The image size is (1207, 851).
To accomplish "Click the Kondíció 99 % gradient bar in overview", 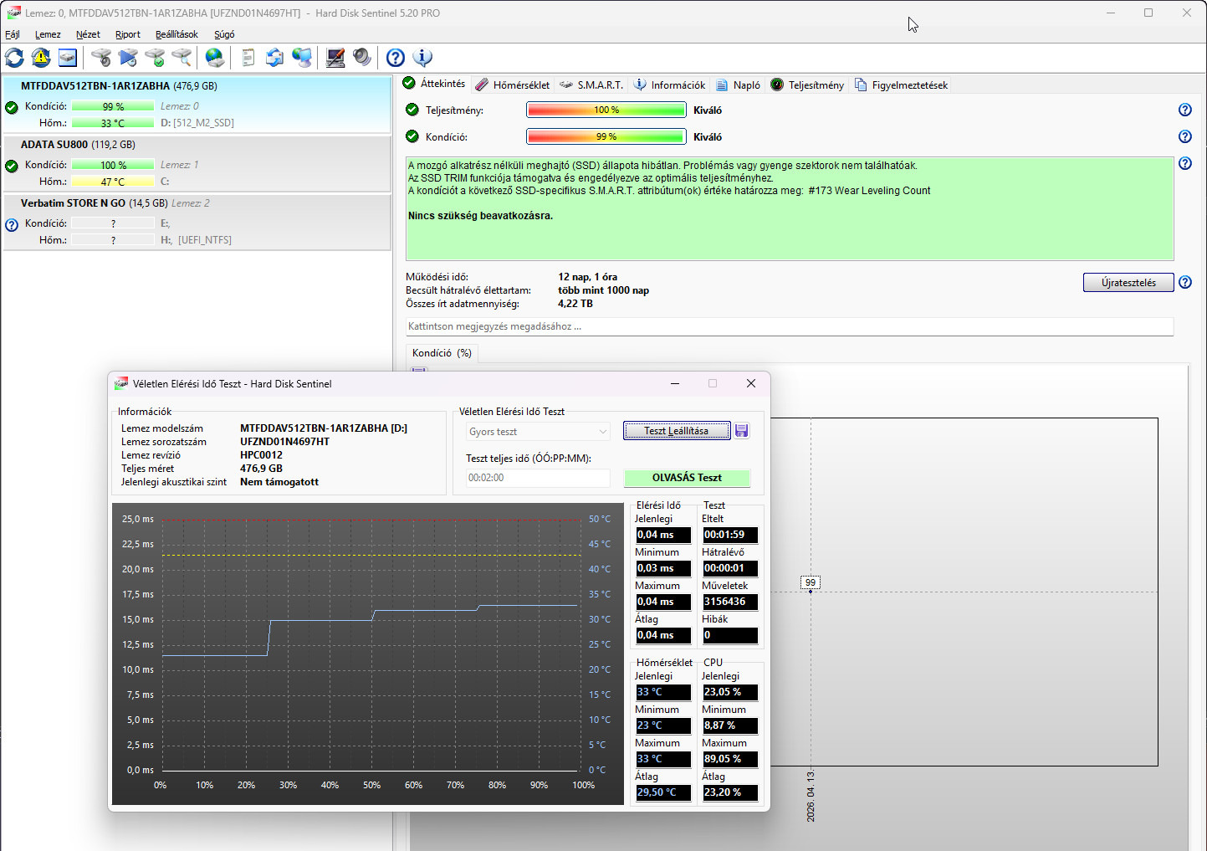I will pyautogui.click(x=606, y=136).
